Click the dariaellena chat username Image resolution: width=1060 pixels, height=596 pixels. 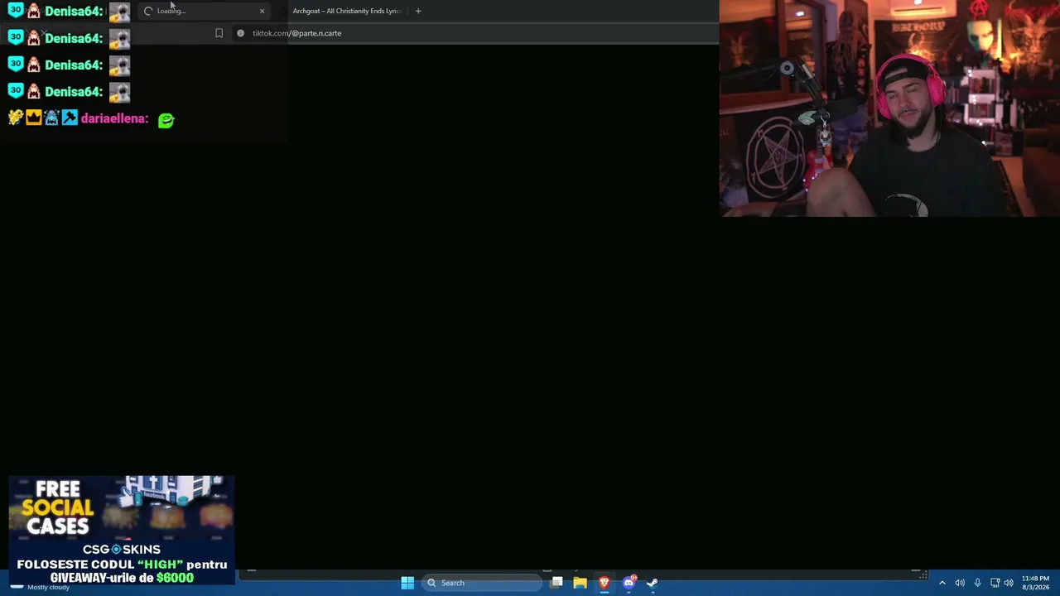[x=113, y=118]
